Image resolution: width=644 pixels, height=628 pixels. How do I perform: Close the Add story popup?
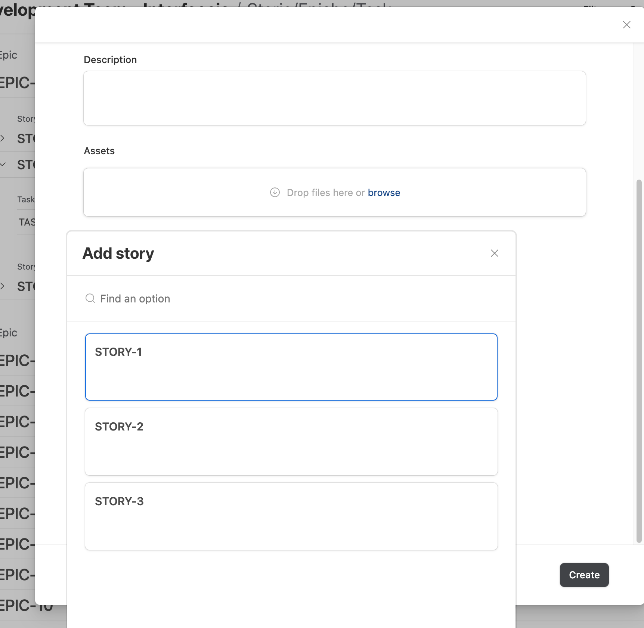[494, 253]
